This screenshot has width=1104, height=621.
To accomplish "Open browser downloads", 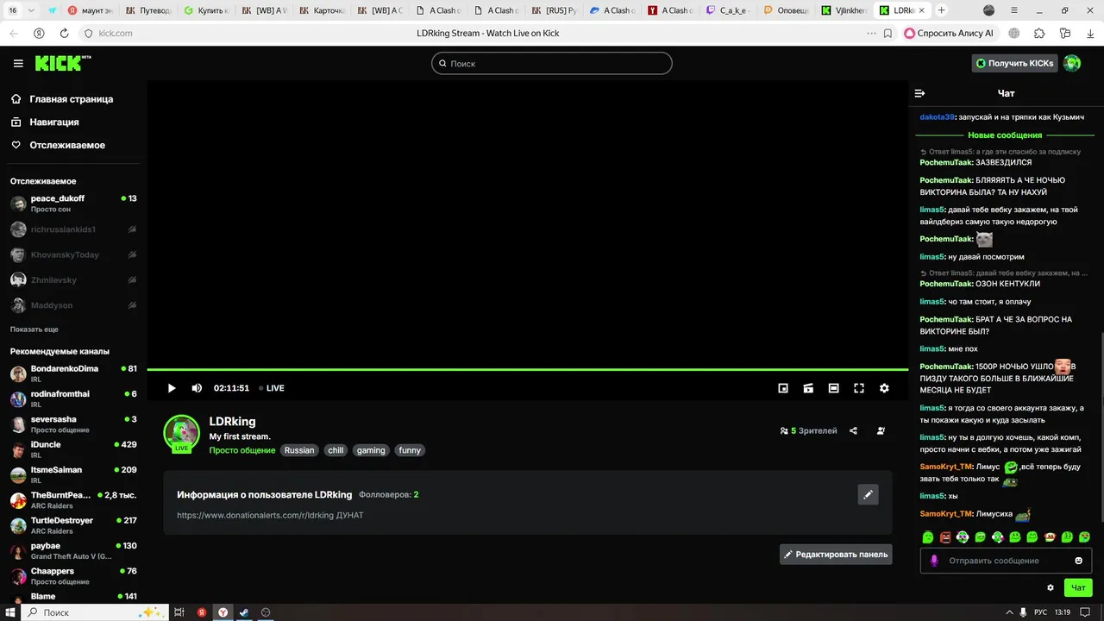I will [1091, 33].
